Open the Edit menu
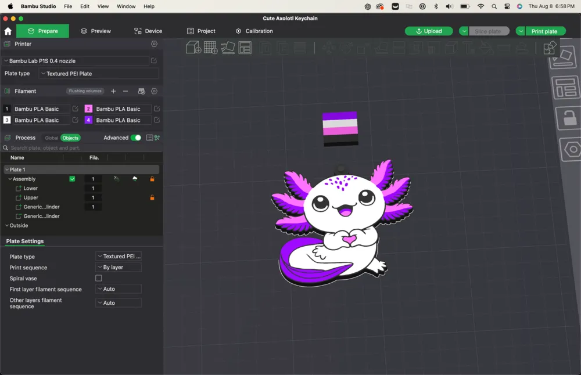Viewport: 581px width, 375px height. pyautogui.click(x=85, y=6)
